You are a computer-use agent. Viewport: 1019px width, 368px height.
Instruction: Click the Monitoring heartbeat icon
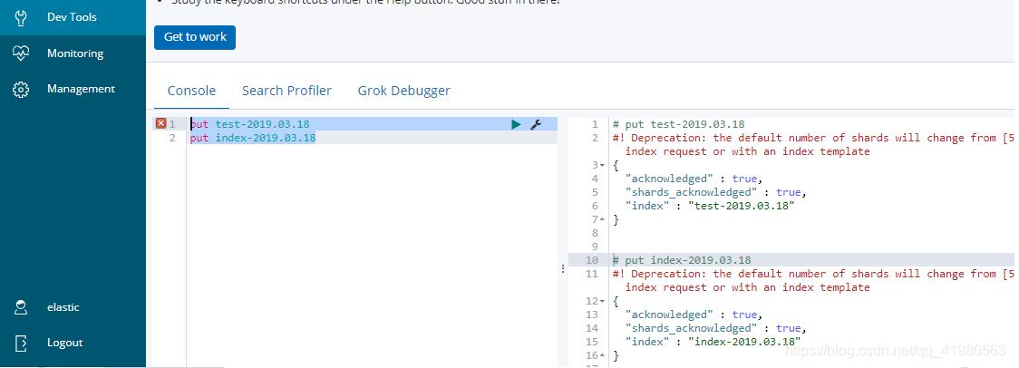(21, 53)
